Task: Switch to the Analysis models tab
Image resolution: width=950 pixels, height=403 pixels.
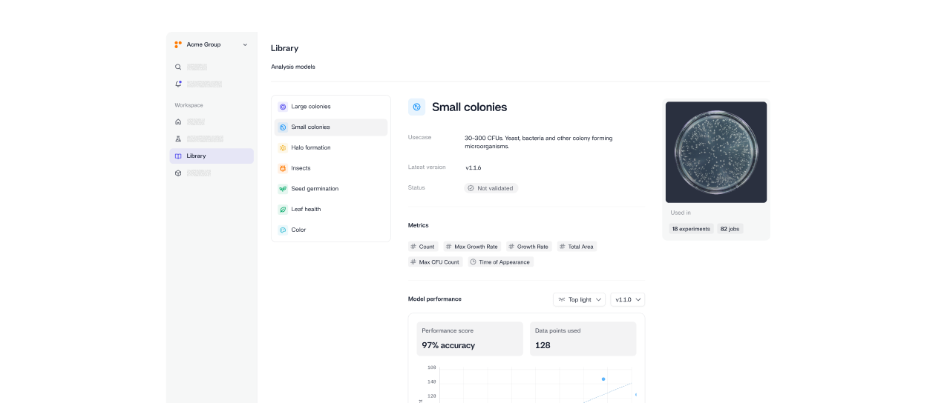Action: point(293,67)
